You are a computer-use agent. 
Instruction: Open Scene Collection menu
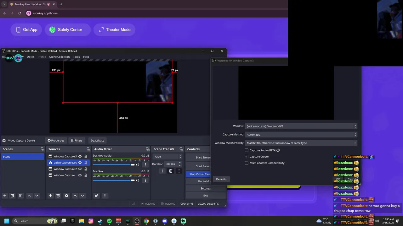[x=59, y=57]
